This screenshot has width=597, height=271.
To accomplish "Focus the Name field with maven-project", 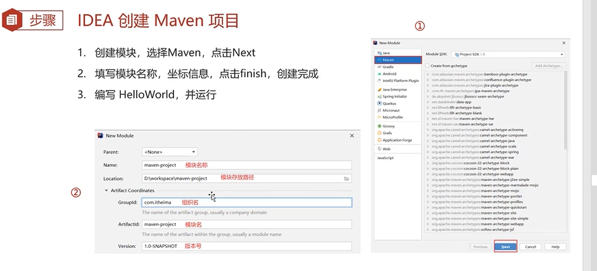I will tap(247, 165).
